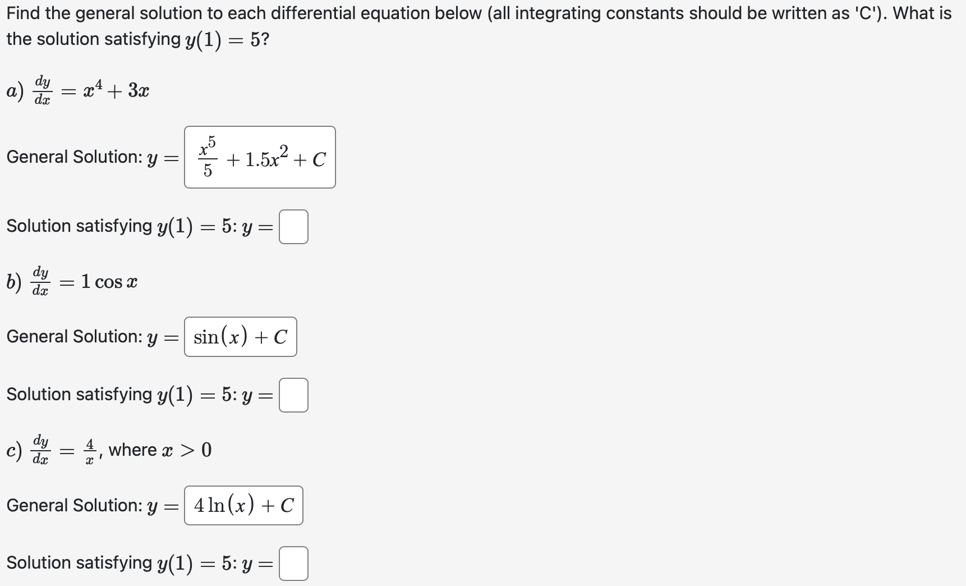Select the general solution box containing sin(x) + C
The width and height of the screenshot is (966, 586).
point(240,337)
